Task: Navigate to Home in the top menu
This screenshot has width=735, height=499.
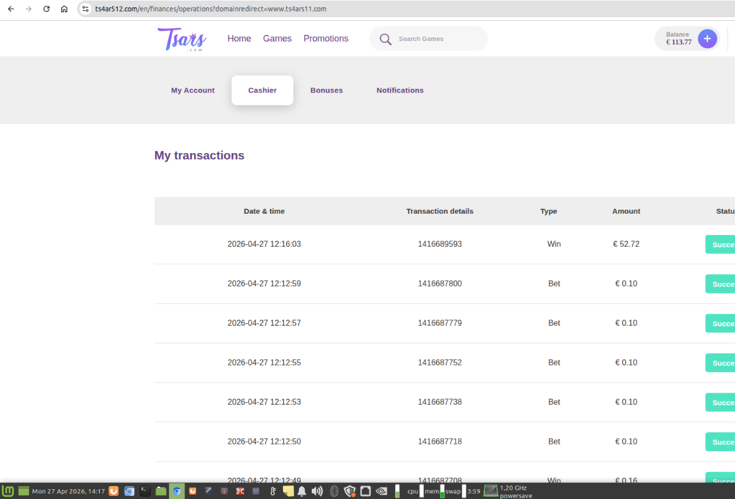Action: pyautogui.click(x=239, y=39)
